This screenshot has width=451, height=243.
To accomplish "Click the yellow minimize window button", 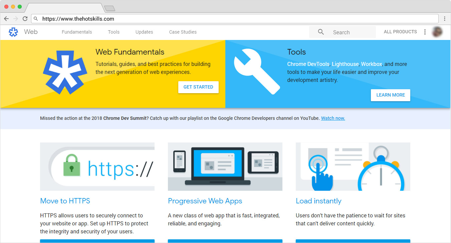I will 13,7.
